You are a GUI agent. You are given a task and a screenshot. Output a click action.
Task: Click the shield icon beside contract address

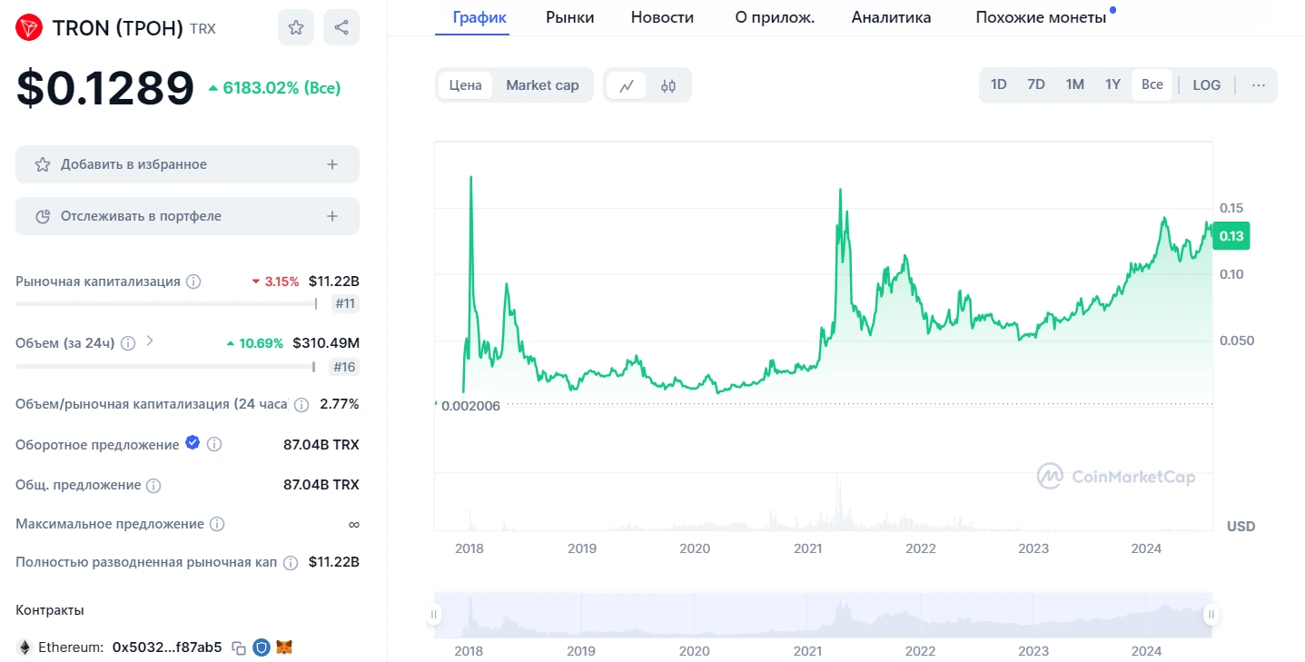coord(262,647)
